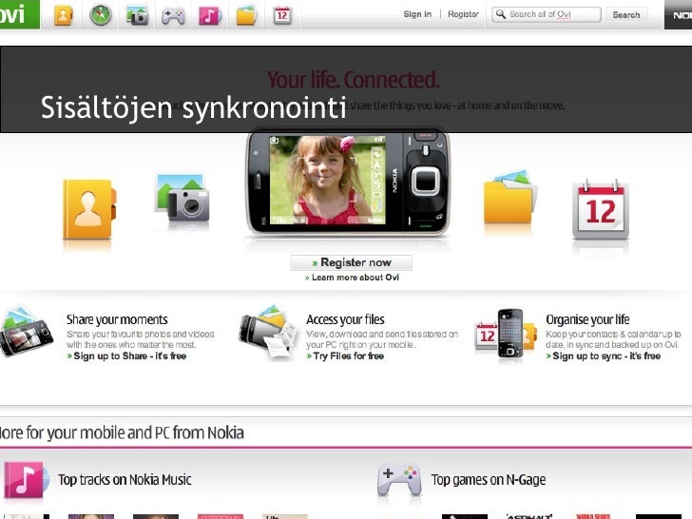Viewport: 692px width, 519px height.
Task: Focus the Search all of Ovi field
Action: point(547,14)
